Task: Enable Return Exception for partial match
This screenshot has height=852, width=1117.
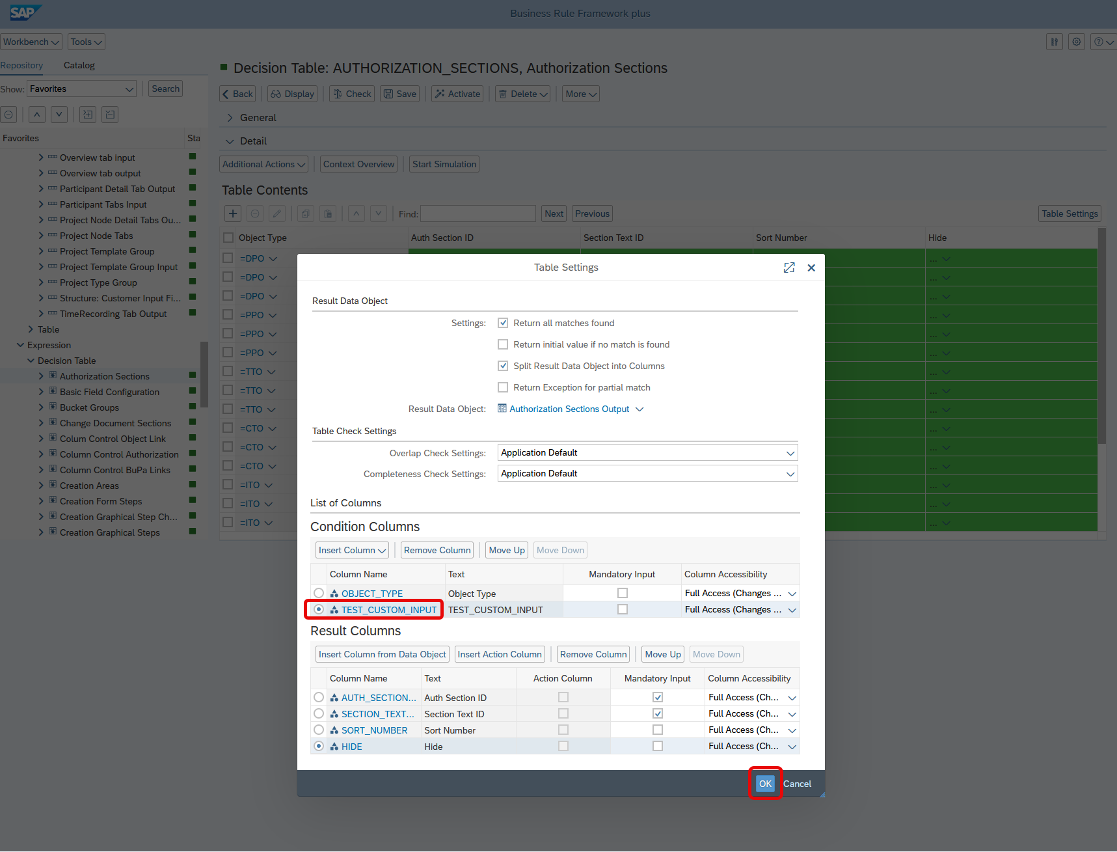Action: click(503, 387)
